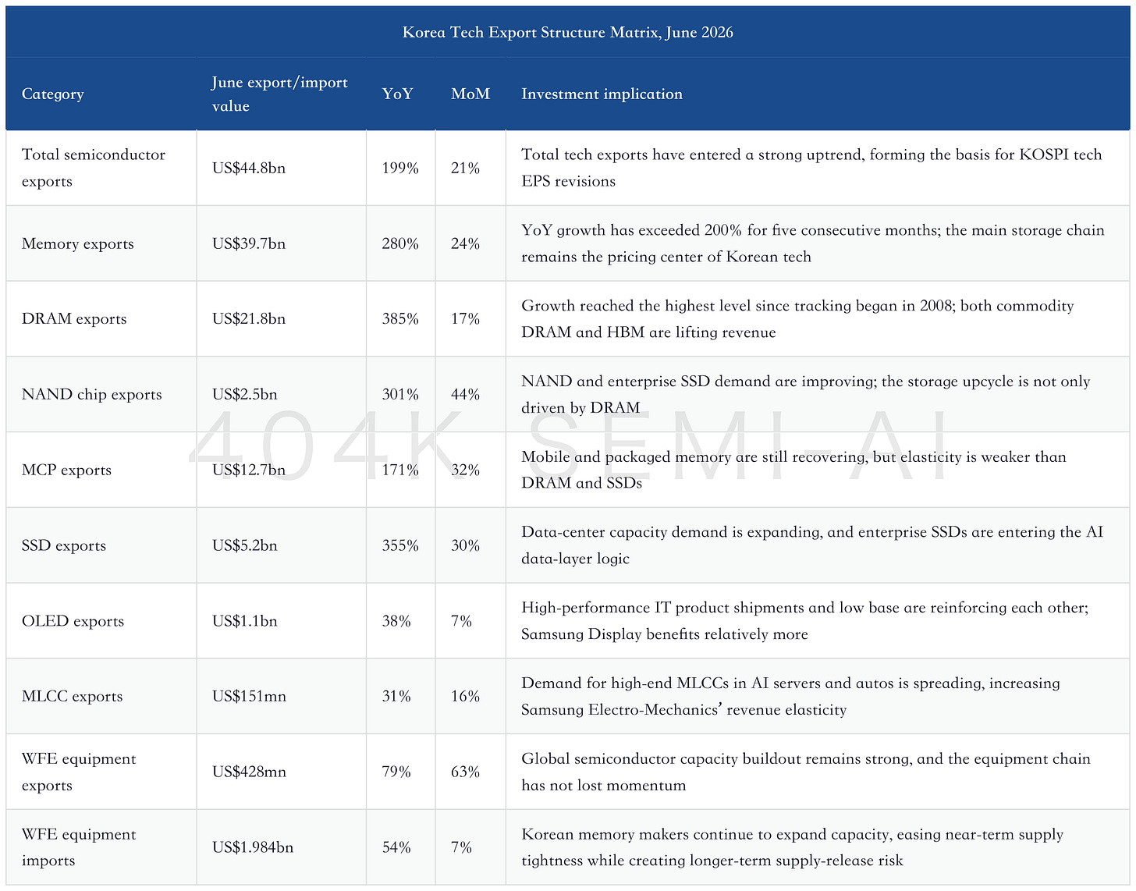Click the June export/import value column header
Image resolution: width=1136 pixels, height=891 pixels.
(x=280, y=94)
